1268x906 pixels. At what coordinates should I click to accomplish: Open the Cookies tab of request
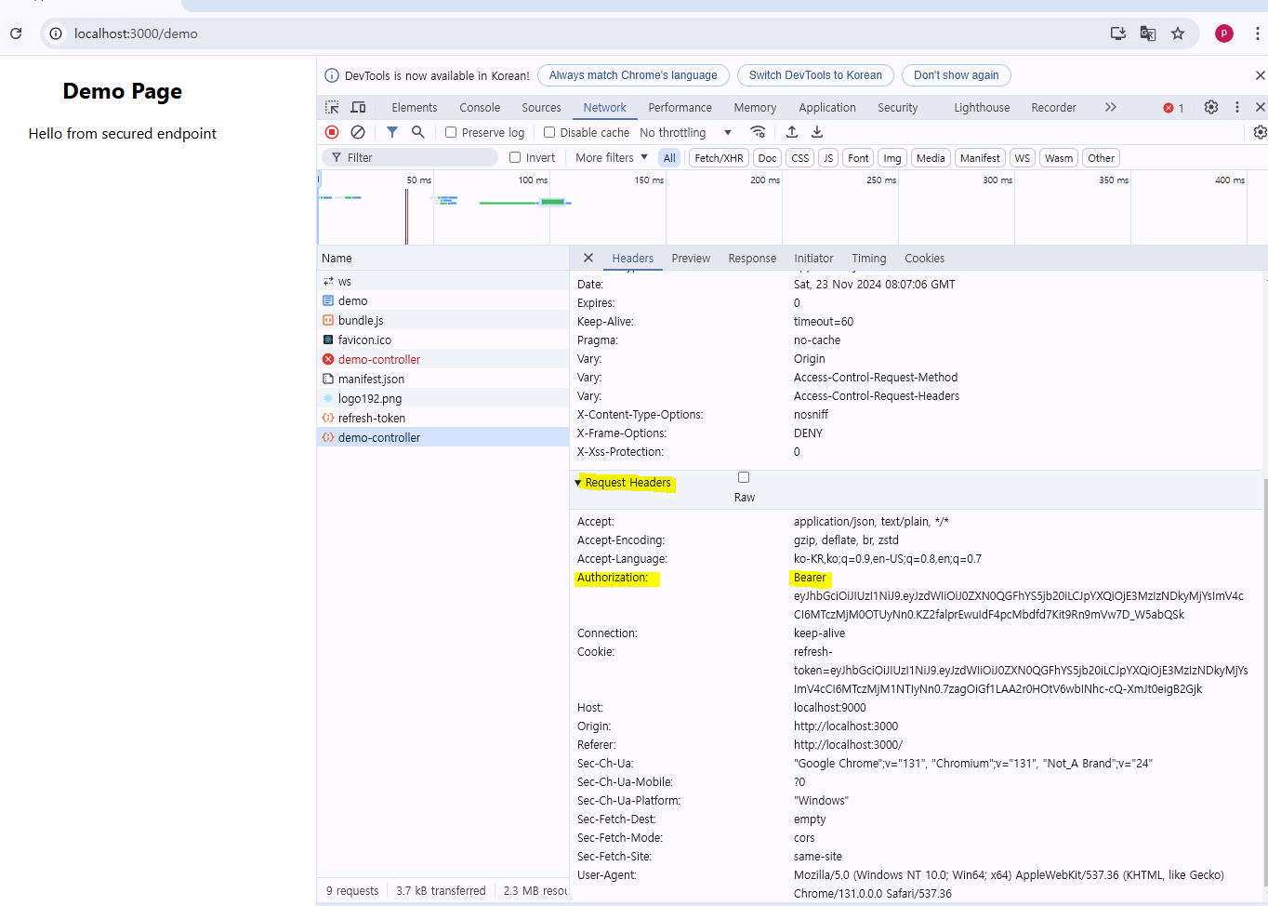click(924, 258)
